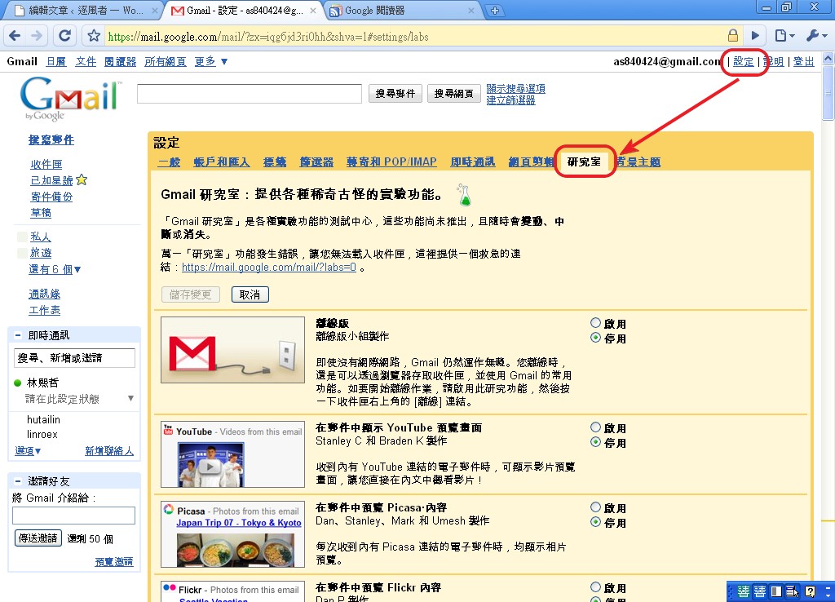Click the Go arrow next to the address bar
The width and height of the screenshot is (835, 602).
point(755,36)
